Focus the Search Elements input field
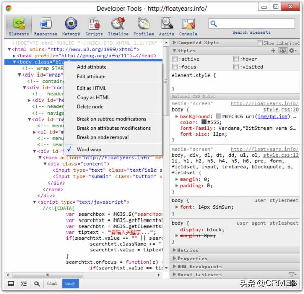304x294 pixels. tap(252, 24)
